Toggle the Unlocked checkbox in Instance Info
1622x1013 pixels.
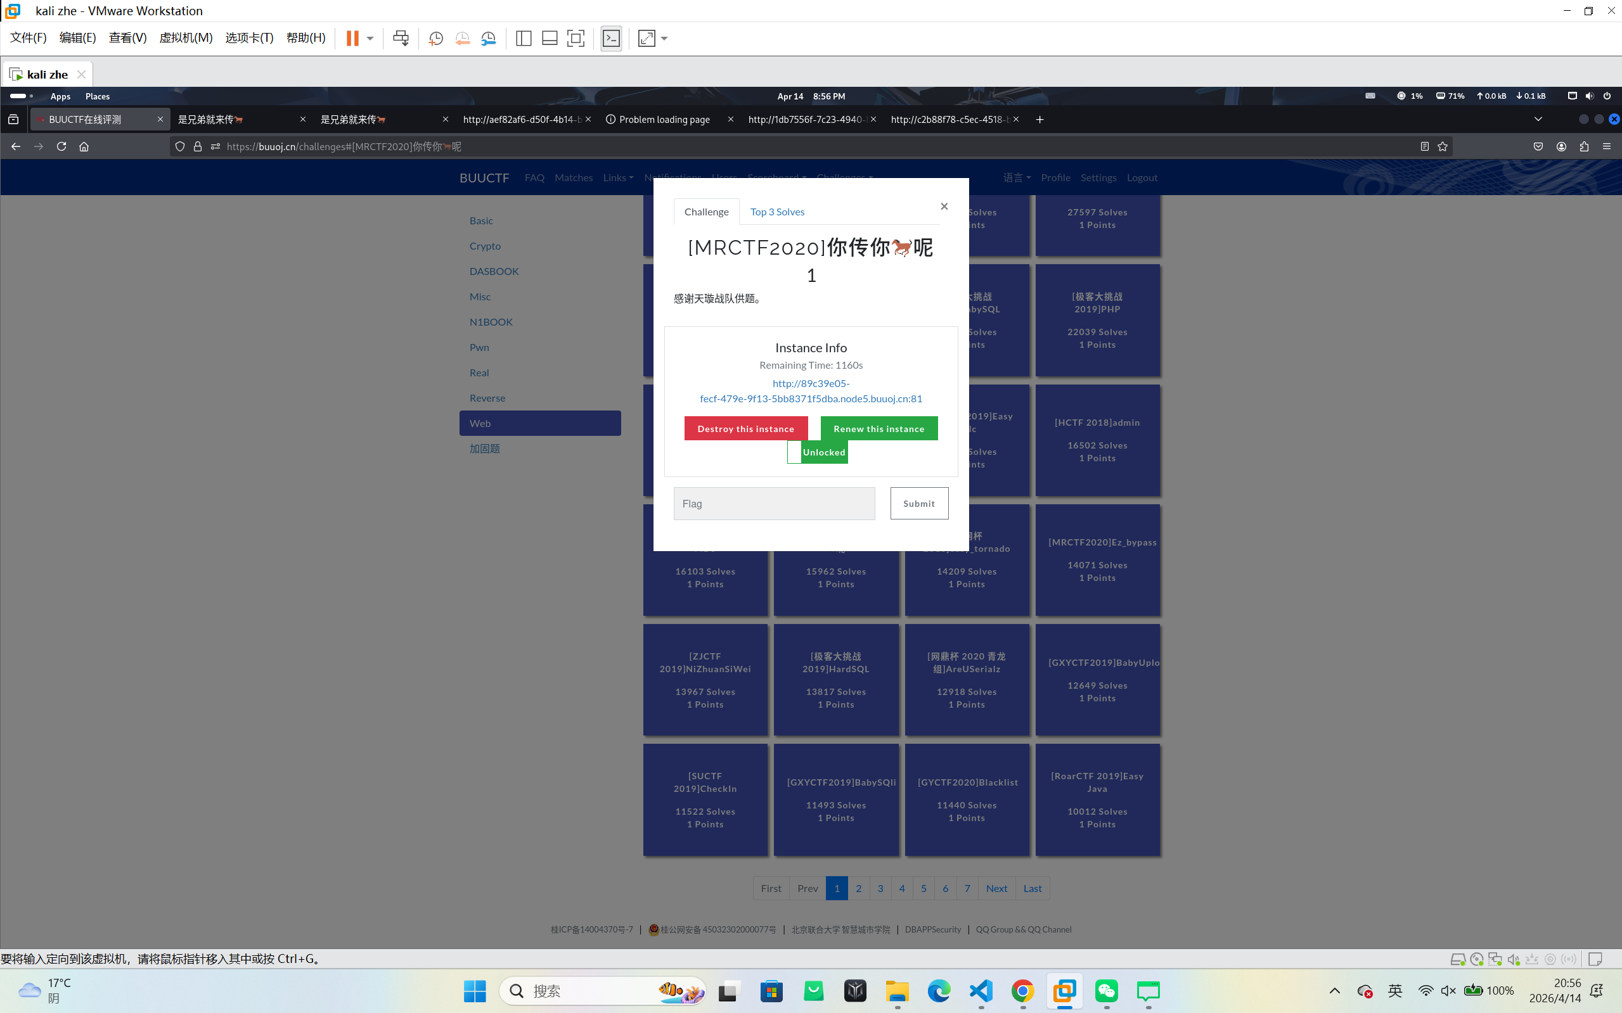[794, 452]
